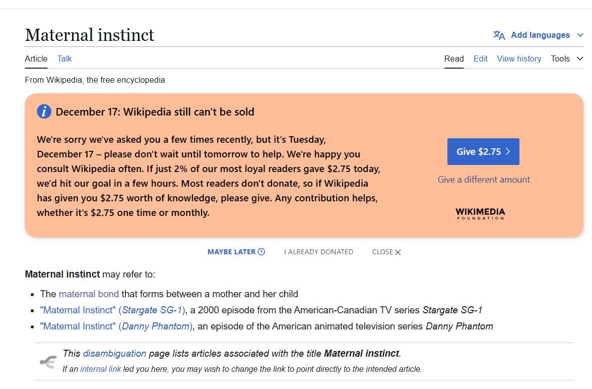Click the Wikimedia Foundation logo
The height and width of the screenshot is (389, 592).
point(480,213)
